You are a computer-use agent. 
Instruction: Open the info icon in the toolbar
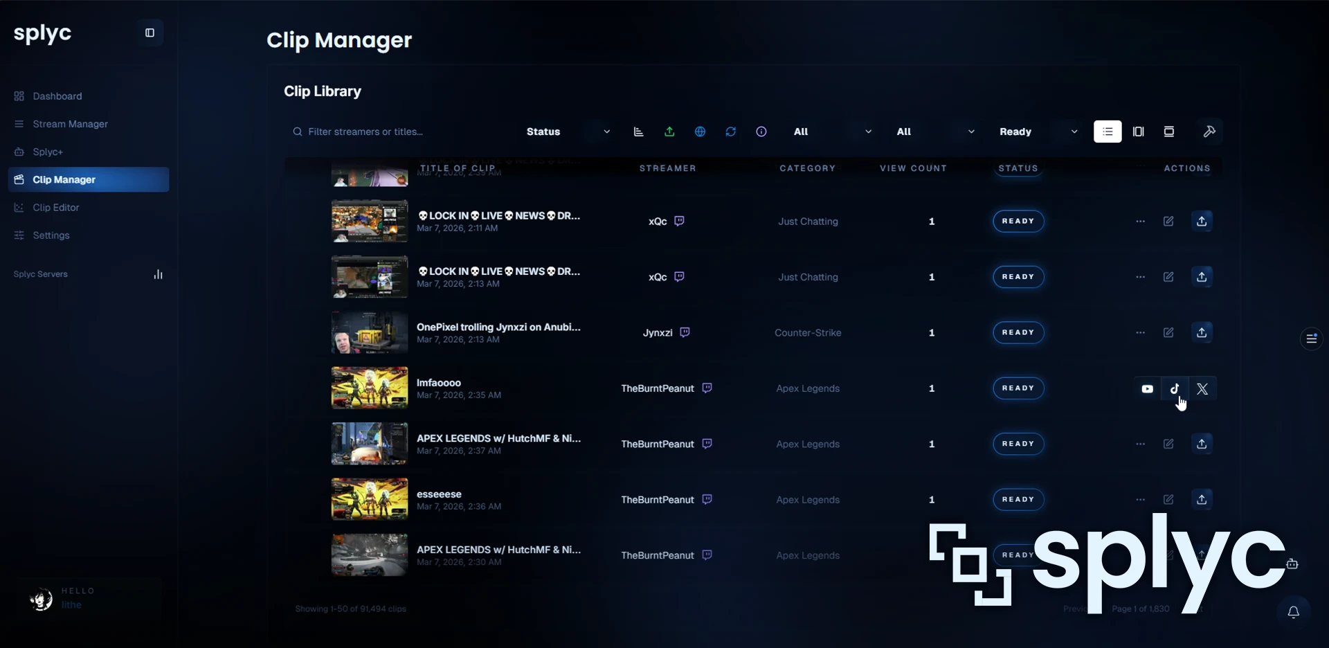coord(761,132)
